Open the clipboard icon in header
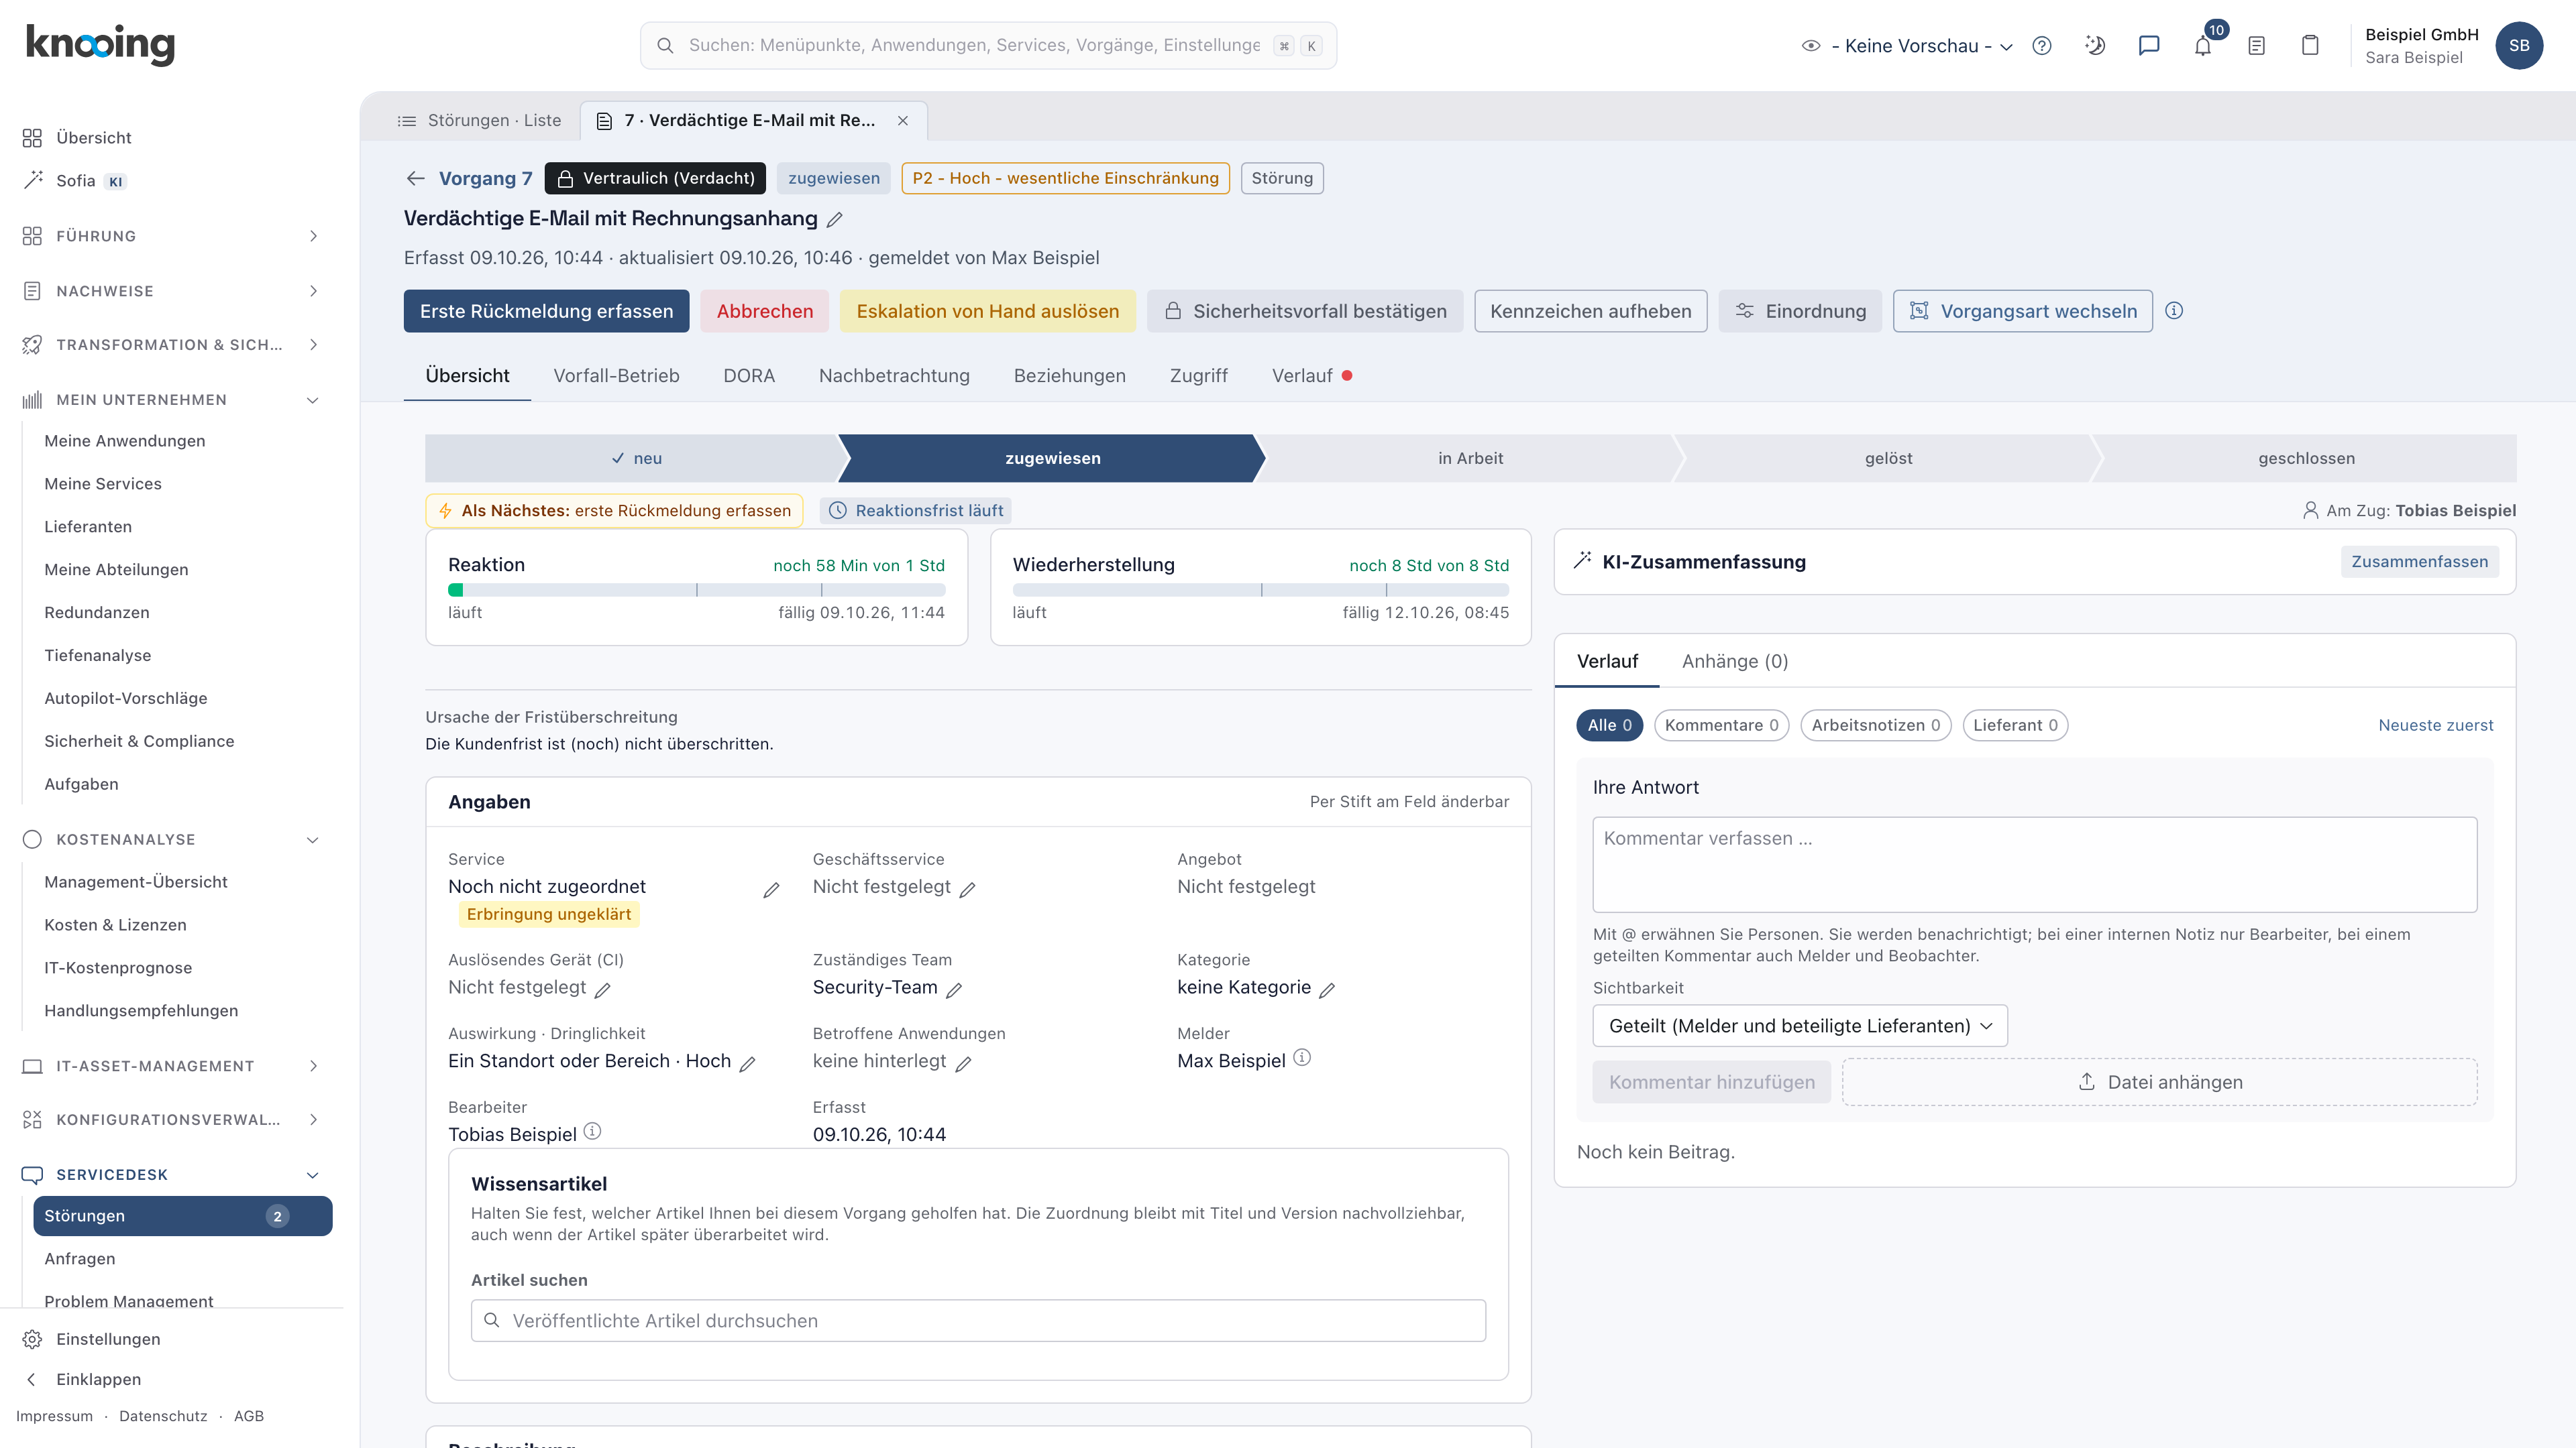 (x=2310, y=46)
